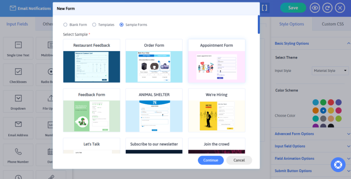Choose the Join the crowd sample
351x179 pixels.
click(216, 146)
